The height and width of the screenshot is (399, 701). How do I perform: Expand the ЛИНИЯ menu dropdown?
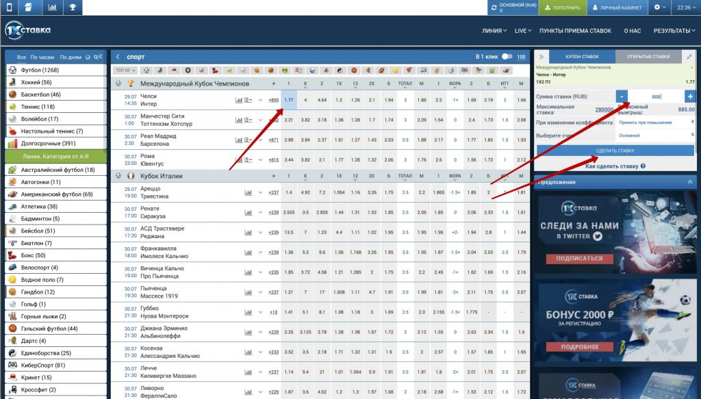[x=494, y=31]
